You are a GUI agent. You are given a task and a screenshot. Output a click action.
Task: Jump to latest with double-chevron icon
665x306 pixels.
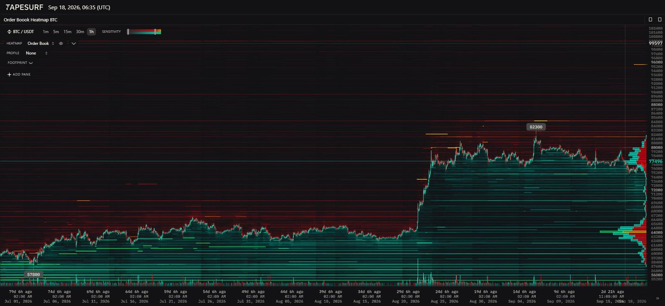[657, 298]
